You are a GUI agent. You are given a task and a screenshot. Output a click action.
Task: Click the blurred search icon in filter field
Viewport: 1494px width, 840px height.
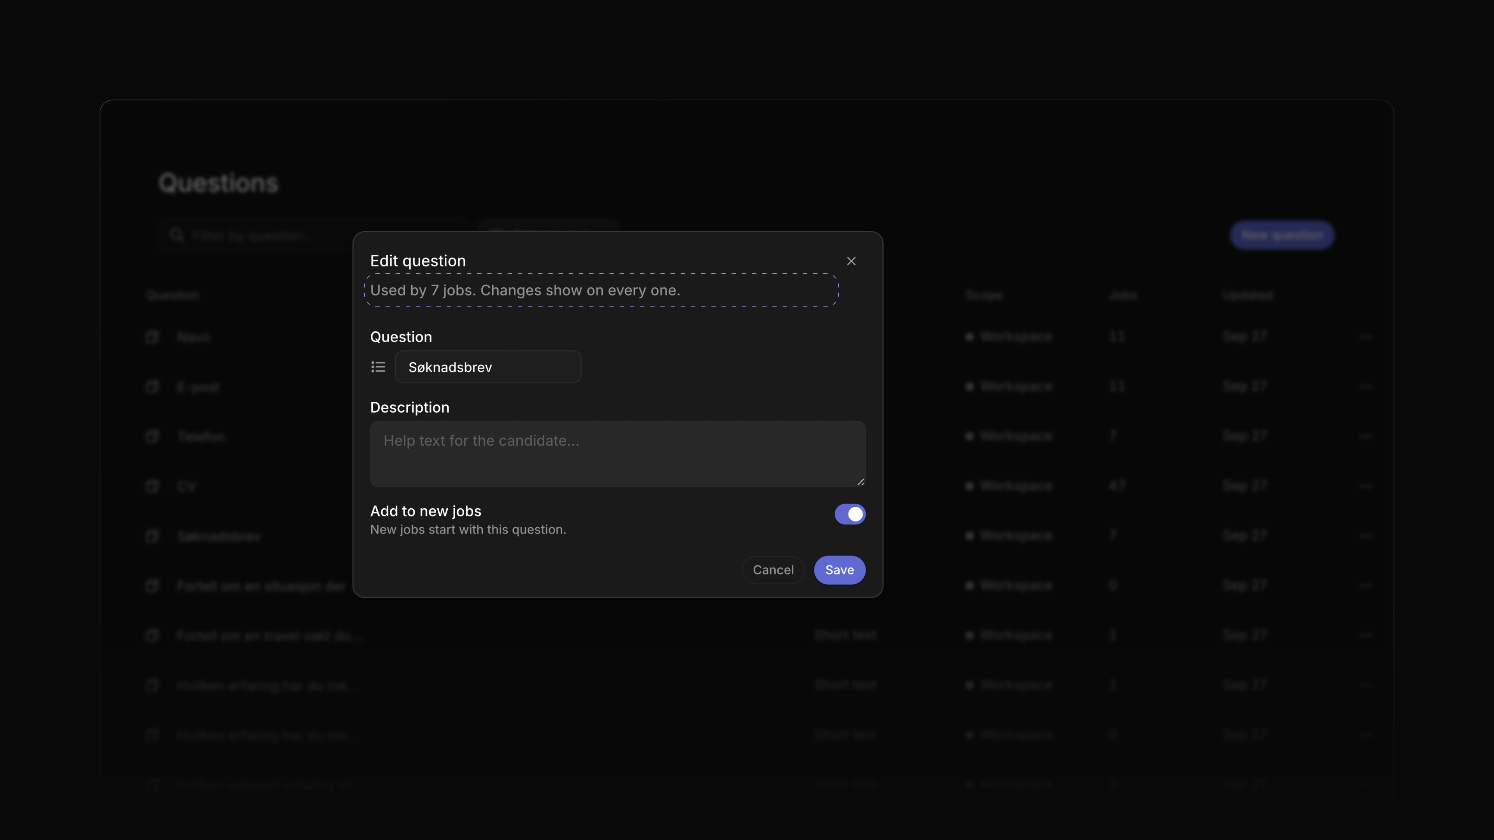pos(176,235)
